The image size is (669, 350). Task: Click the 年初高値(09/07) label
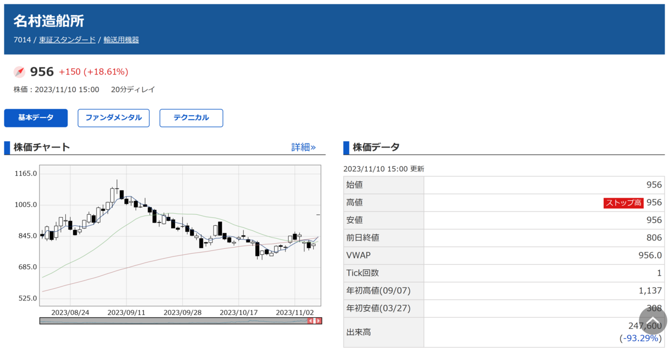pyautogui.click(x=379, y=290)
